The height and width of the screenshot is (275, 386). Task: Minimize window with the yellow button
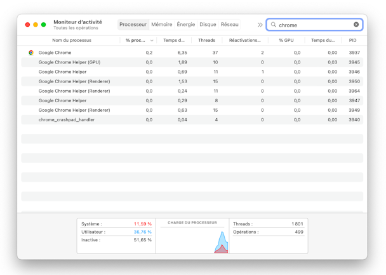click(36, 25)
